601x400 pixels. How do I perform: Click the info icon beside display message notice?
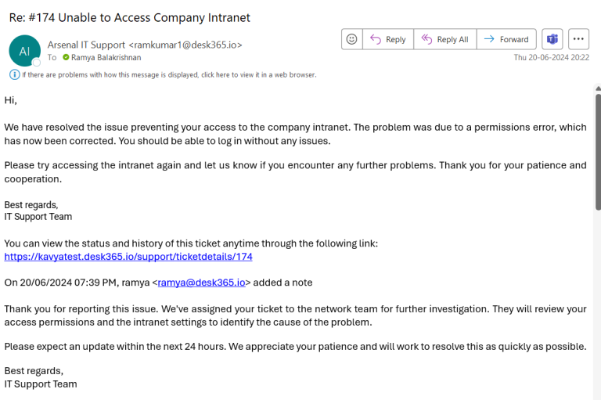click(x=14, y=74)
